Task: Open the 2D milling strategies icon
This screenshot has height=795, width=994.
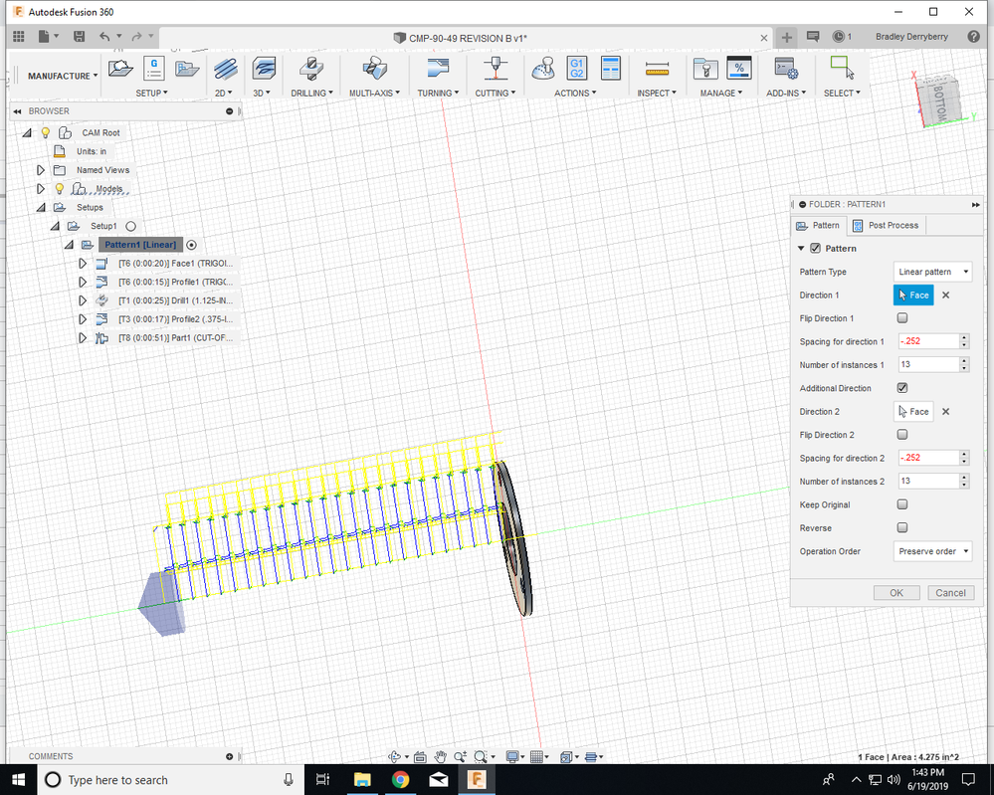Action: coord(225,69)
